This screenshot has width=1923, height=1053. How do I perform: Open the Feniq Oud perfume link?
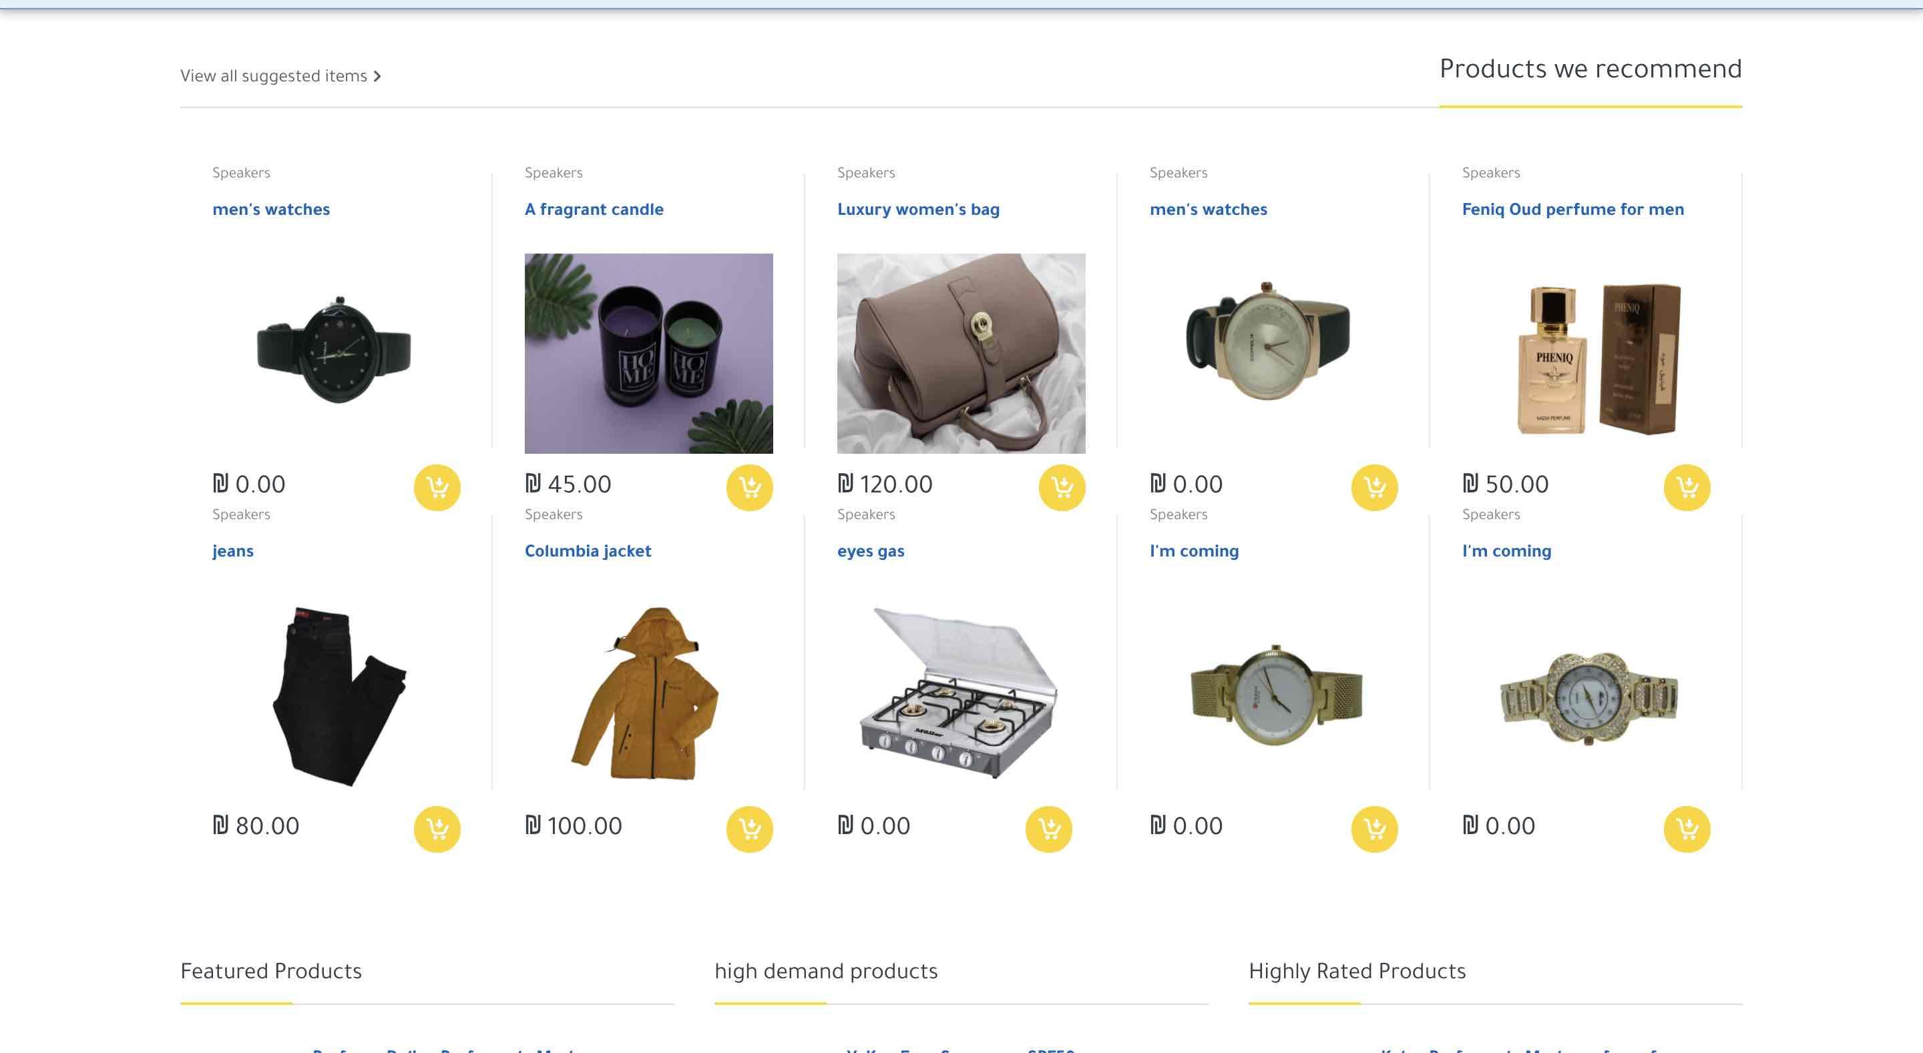click(x=1572, y=210)
